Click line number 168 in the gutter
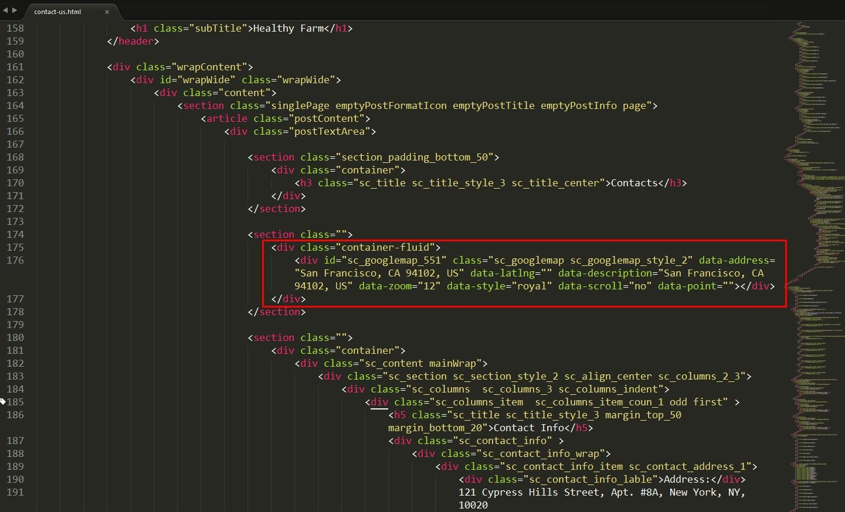Viewport: 845px width, 512px height. tap(15, 157)
